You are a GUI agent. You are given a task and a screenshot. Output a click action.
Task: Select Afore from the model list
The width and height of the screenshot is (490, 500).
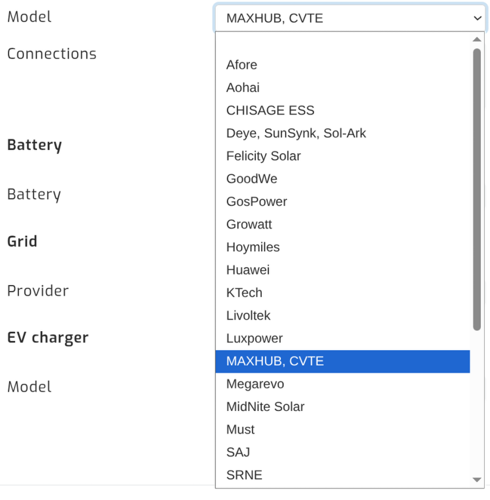point(343,65)
